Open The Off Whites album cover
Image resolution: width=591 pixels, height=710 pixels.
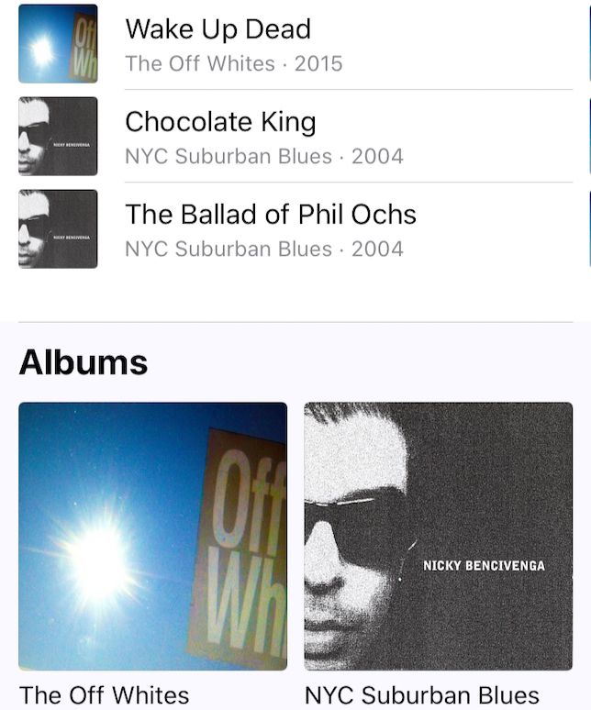coord(152,536)
